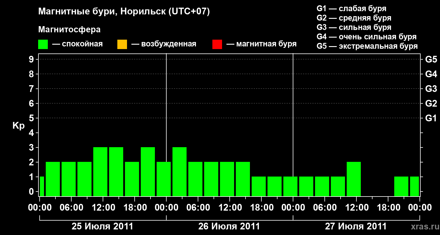Click the '12:00' time label for 27 July
This screenshot has width=440, height=235.
[356, 207]
